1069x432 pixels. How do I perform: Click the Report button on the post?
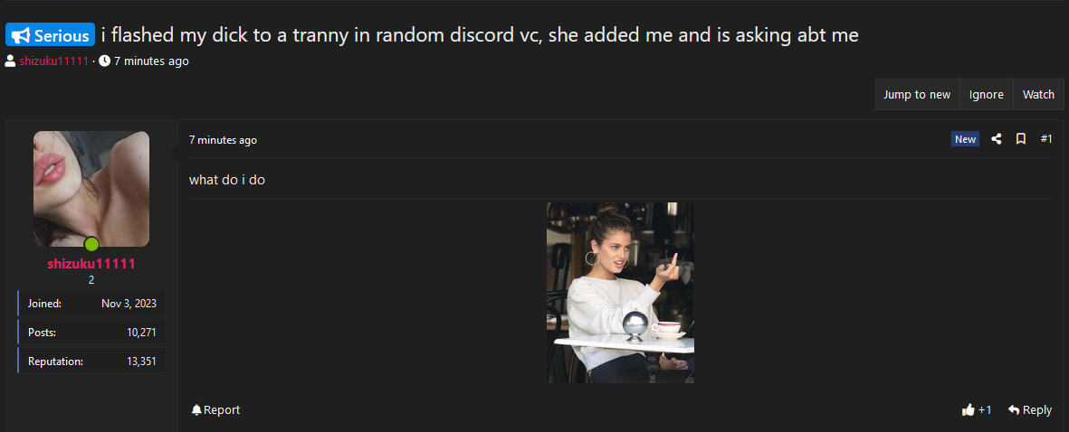pos(215,409)
